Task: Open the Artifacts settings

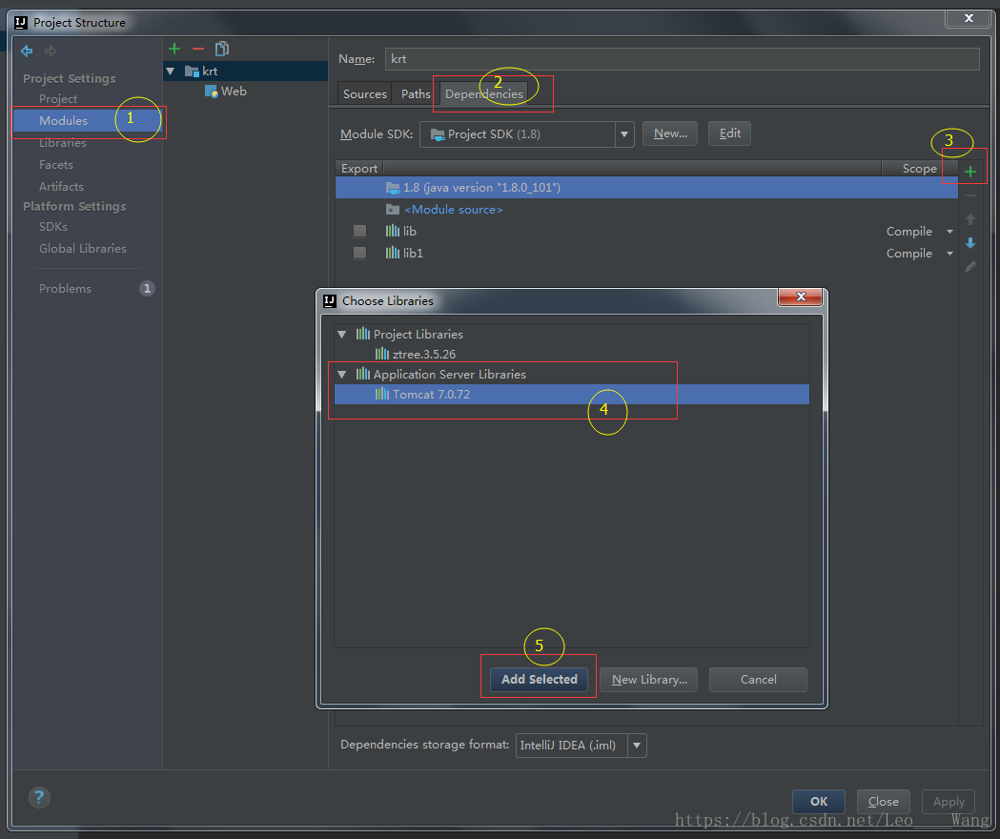Action: (x=61, y=186)
